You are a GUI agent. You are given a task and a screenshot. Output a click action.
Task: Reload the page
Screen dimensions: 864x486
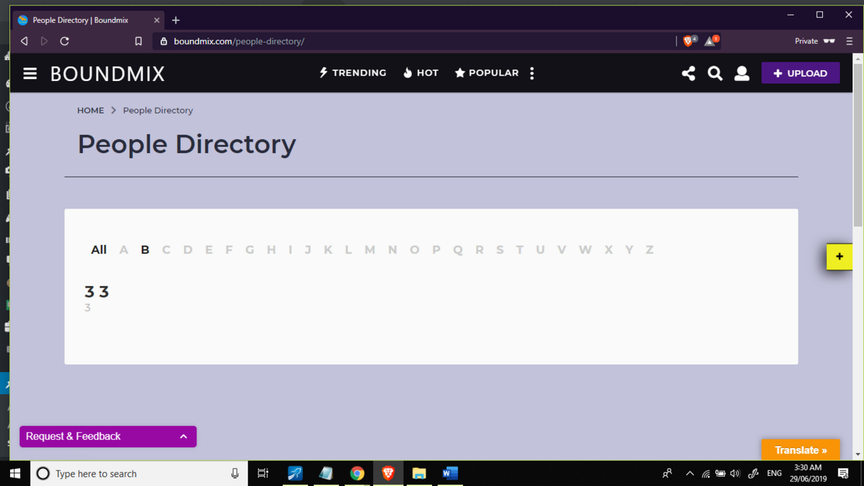point(65,41)
